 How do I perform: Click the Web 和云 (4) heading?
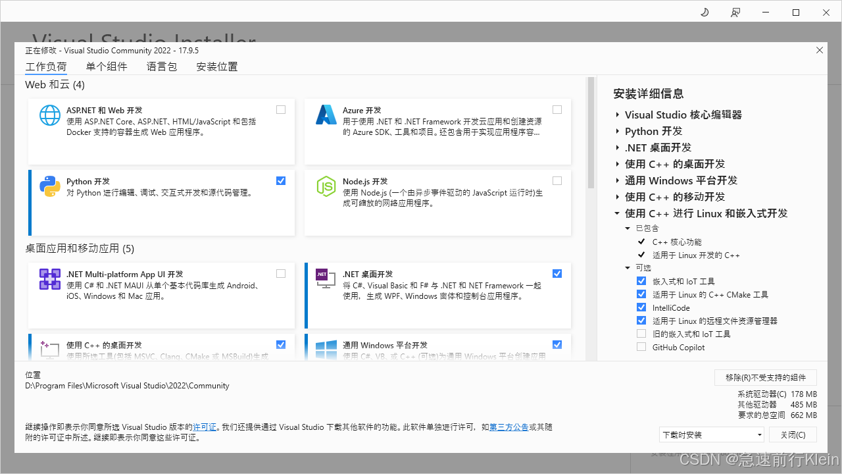pyautogui.click(x=55, y=84)
